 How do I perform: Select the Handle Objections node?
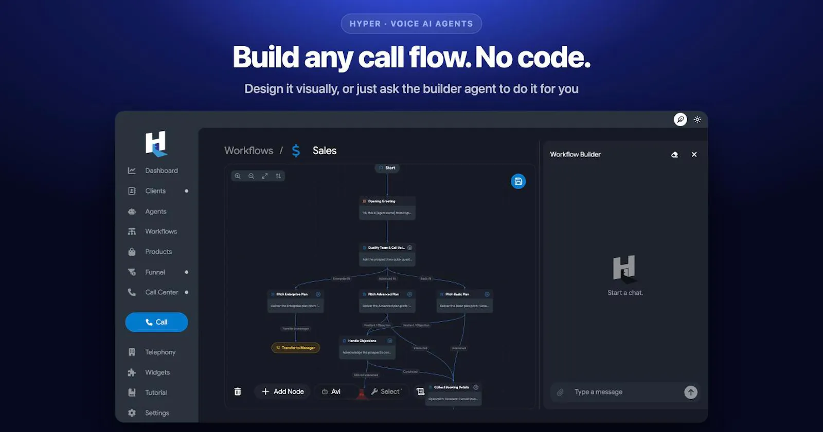pyautogui.click(x=367, y=347)
